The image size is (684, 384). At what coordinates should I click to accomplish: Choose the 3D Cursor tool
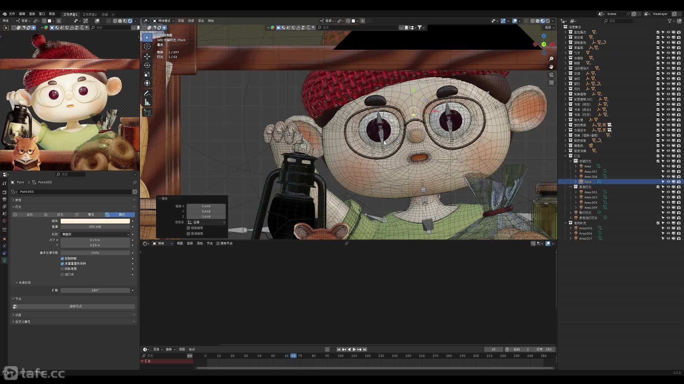(x=147, y=46)
